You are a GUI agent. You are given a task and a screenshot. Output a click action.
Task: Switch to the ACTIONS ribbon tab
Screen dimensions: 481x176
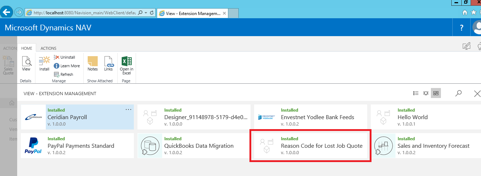(x=48, y=48)
